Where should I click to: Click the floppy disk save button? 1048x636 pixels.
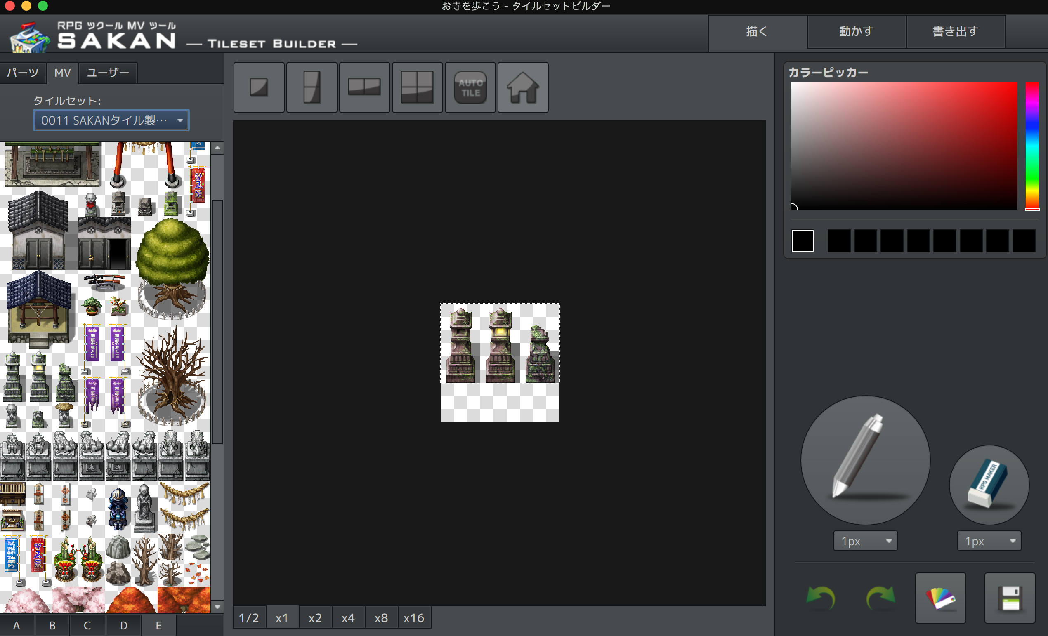coord(1010,598)
